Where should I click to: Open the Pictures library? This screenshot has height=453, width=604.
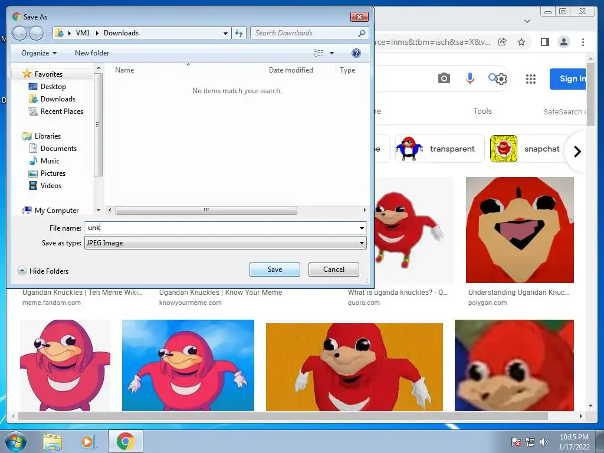53,173
